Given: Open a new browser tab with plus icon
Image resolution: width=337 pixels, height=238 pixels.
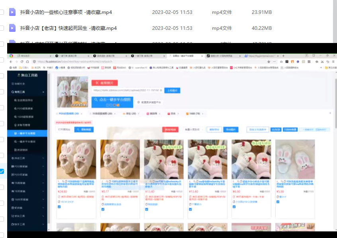Looking at the screenshot, I should click(x=282, y=56).
